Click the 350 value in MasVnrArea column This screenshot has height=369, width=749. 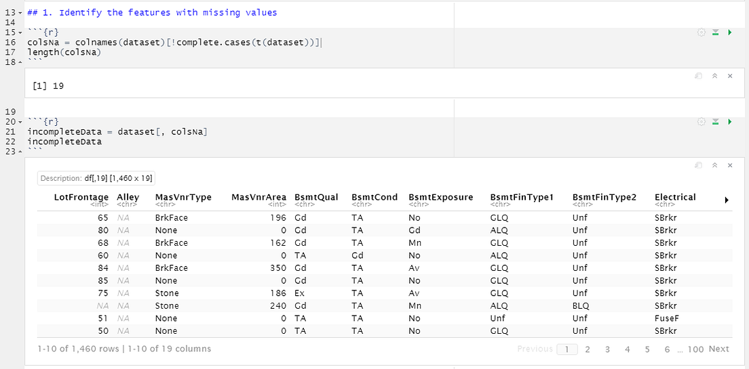pos(280,268)
